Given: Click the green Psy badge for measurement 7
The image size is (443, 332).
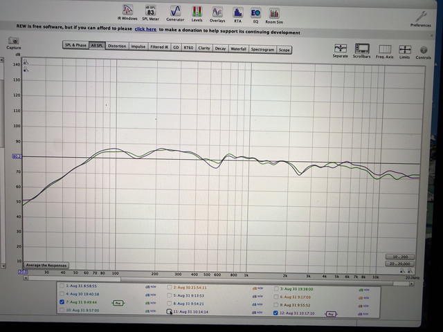Looking at the screenshot, I should click(x=118, y=303).
